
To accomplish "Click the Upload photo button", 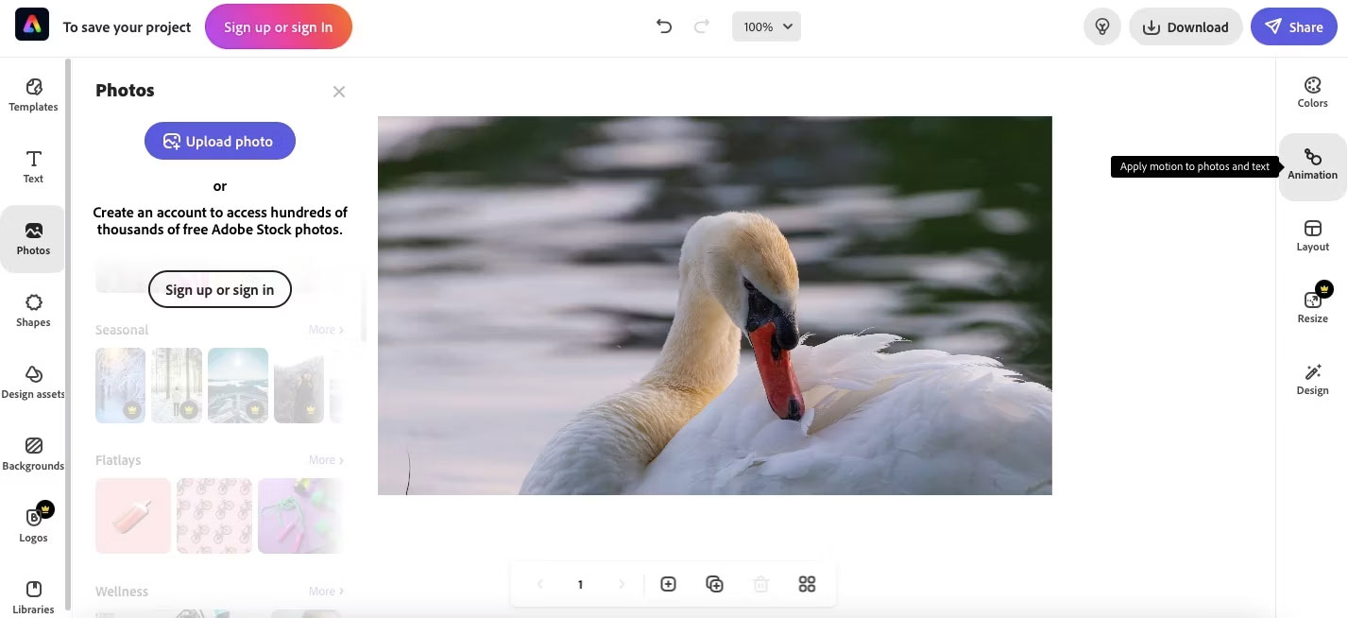I will [219, 140].
